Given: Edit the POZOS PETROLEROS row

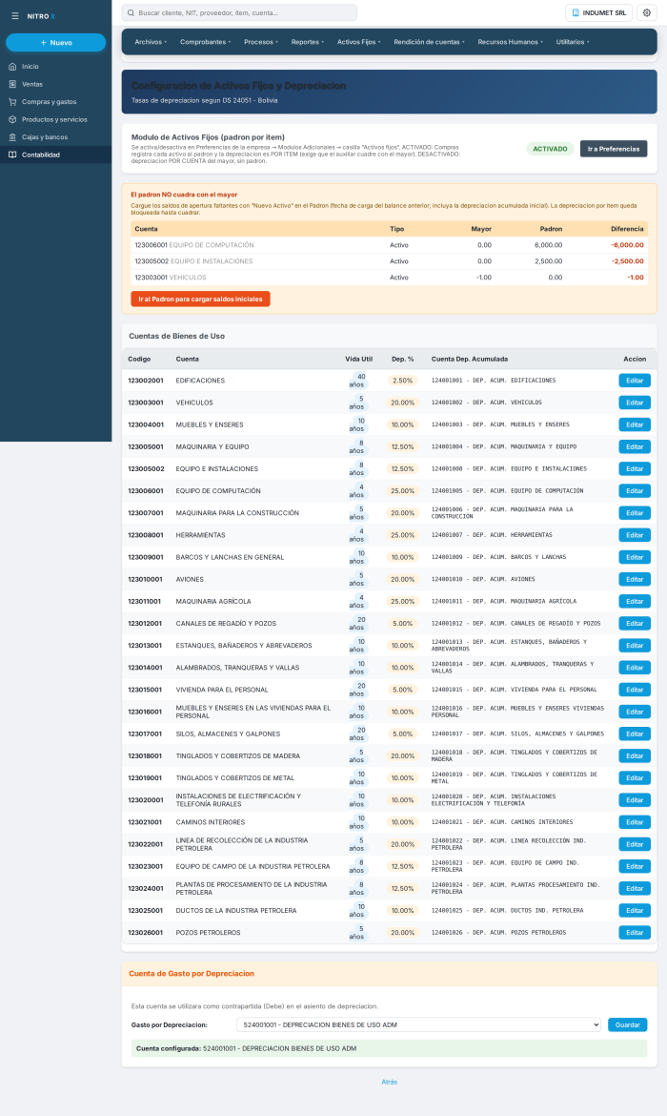Looking at the screenshot, I should 635,932.
